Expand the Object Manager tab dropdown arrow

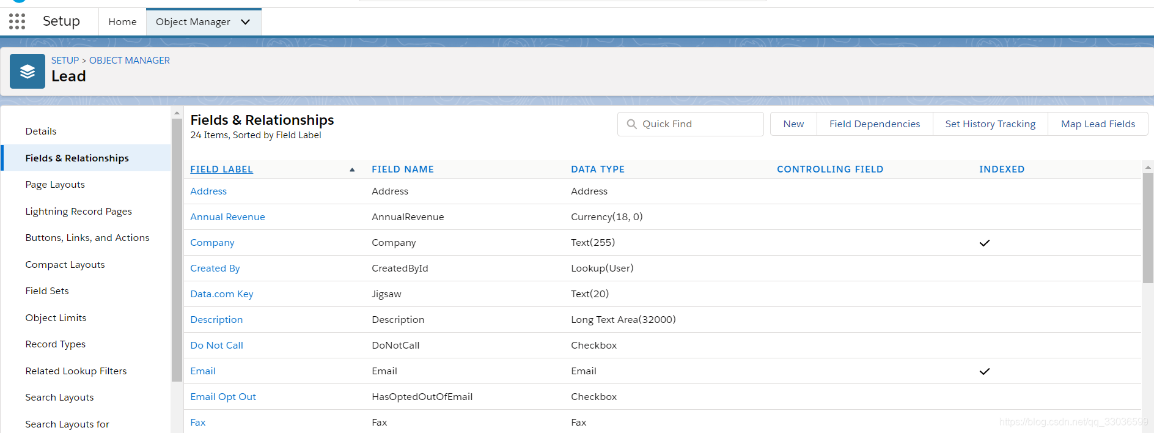pos(246,22)
